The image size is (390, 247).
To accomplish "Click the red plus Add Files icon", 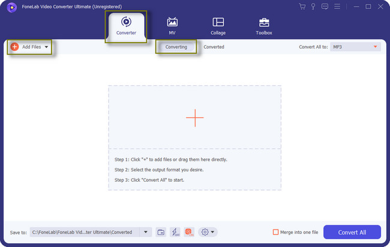I will [x=14, y=47].
